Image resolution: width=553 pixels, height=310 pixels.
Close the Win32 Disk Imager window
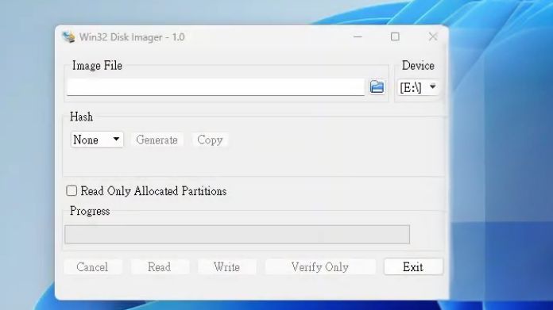(x=433, y=36)
